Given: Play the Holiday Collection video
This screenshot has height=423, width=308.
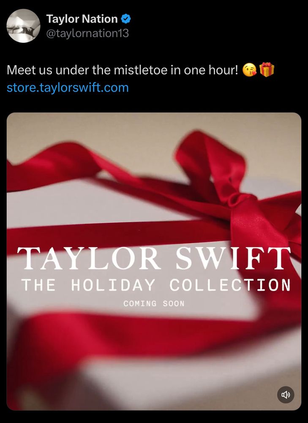Looking at the screenshot, I should (x=154, y=261).
